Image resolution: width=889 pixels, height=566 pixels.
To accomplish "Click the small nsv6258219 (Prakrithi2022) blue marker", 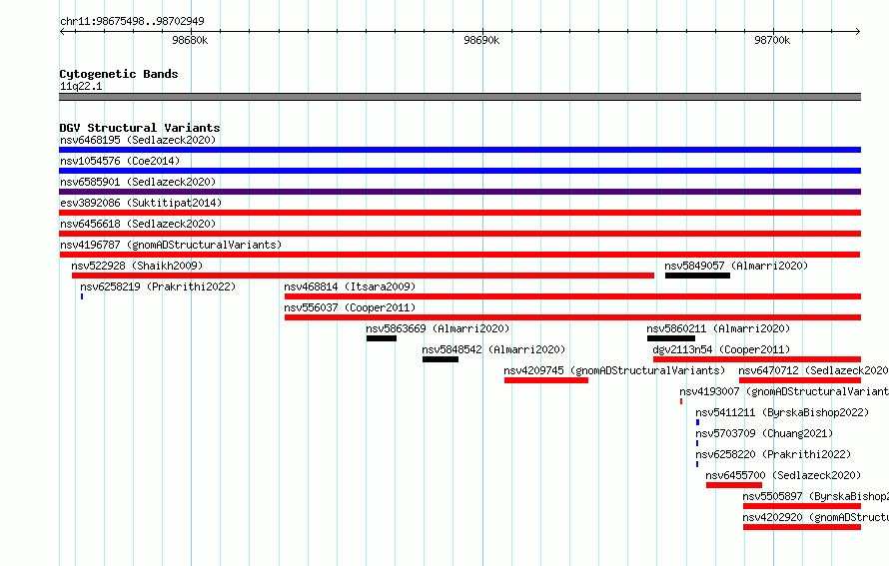I will [82, 296].
